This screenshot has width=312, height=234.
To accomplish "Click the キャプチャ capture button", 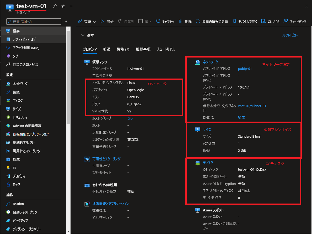I will click(x=165, y=22).
